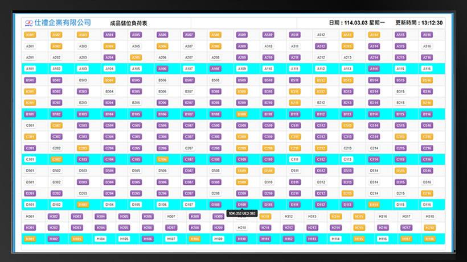The width and height of the screenshot is (467, 262).
Task: Select slot H104 in bottom row
Action: click(100, 239)
